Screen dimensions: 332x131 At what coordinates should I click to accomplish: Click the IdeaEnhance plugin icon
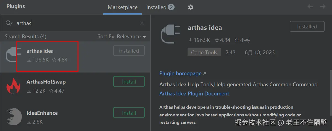click(x=13, y=116)
